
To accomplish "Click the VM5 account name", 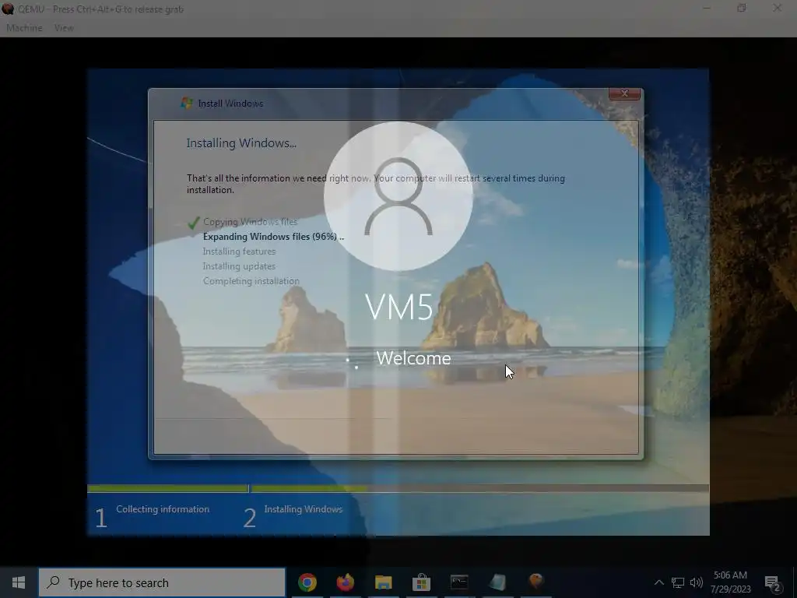I will click(x=399, y=307).
